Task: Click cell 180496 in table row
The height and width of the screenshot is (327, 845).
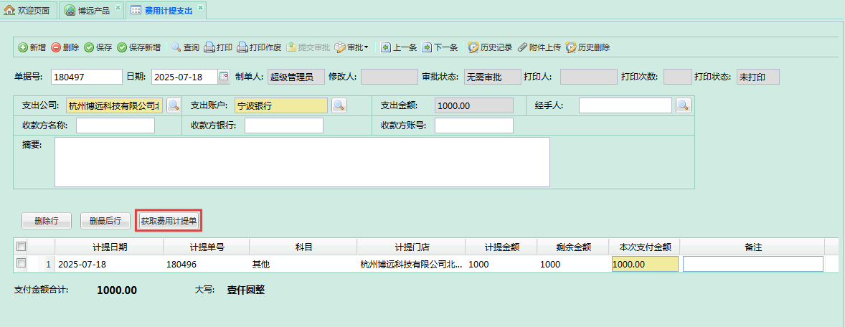Action: click(207, 264)
